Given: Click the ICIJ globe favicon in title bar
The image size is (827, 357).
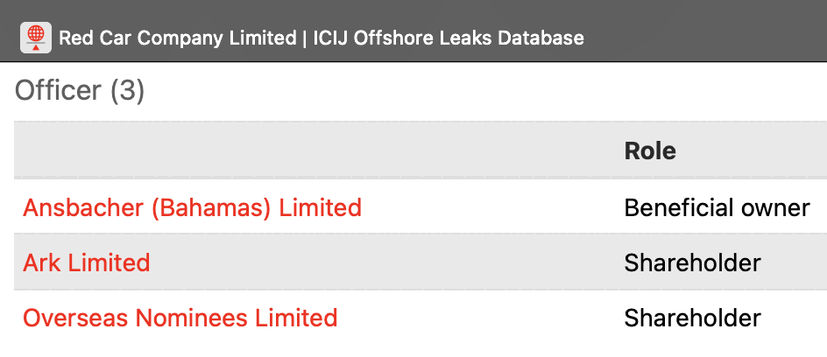Looking at the screenshot, I should pyautogui.click(x=36, y=37).
